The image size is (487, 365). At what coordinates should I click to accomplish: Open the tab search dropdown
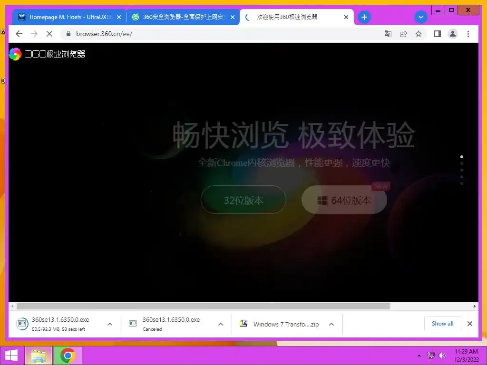pyautogui.click(x=421, y=17)
